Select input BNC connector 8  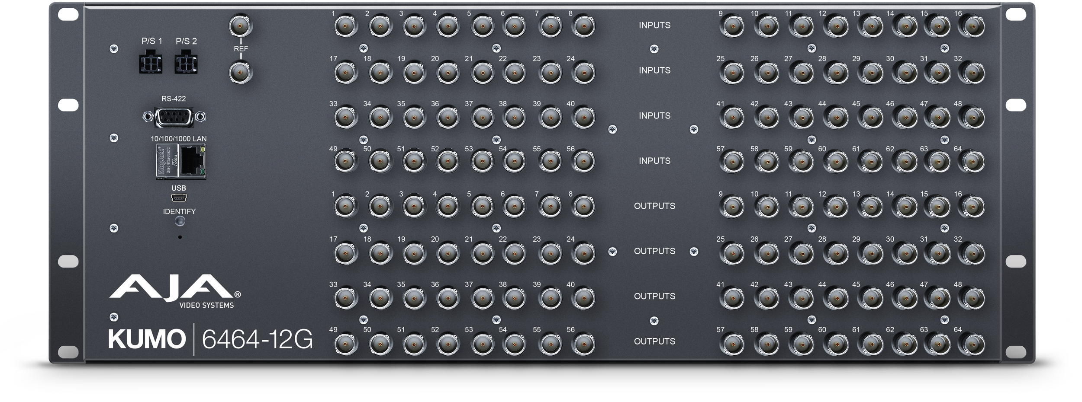pyautogui.click(x=583, y=27)
